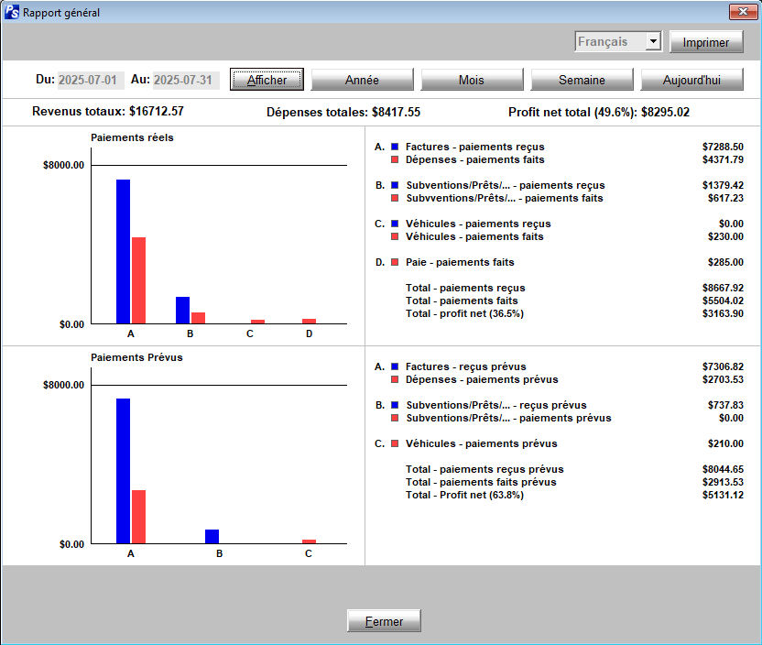Close the Rapport général window

pyautogui.click(x=741, y=12)
